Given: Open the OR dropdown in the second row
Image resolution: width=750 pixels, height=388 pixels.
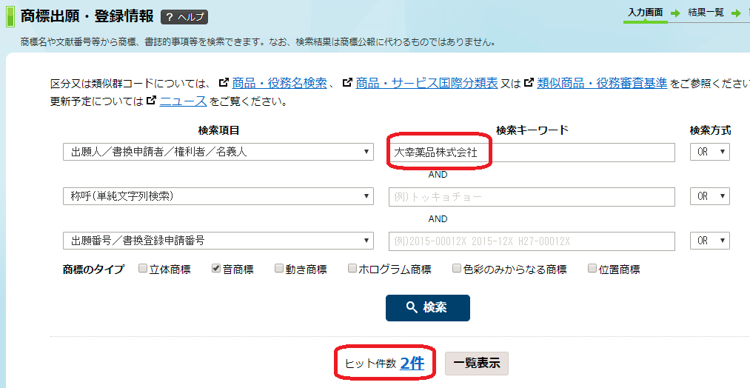Looking at the screenshot, I should click(710, 196).
